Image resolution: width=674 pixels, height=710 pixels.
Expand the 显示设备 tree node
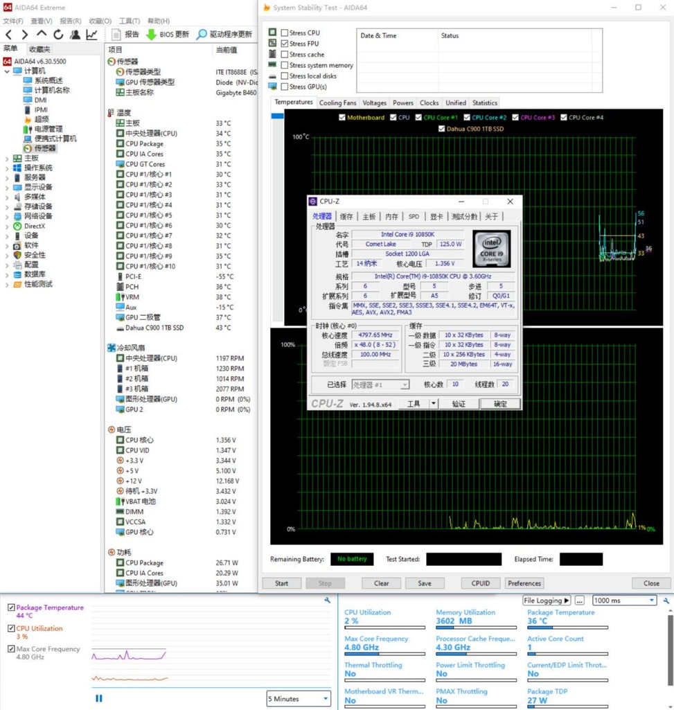point(7,188)
